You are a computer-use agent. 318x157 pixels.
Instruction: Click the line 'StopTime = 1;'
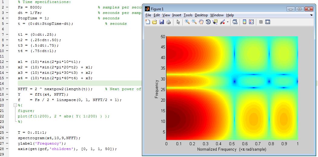[33, 18]
